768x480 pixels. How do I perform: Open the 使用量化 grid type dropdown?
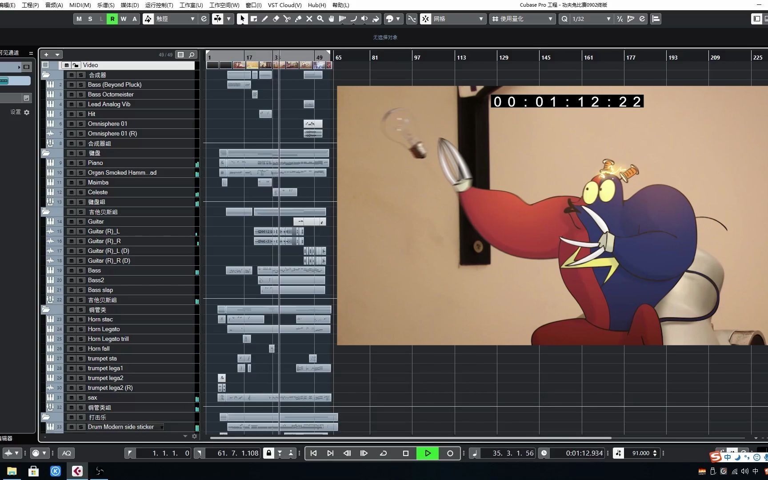(522, 19)
